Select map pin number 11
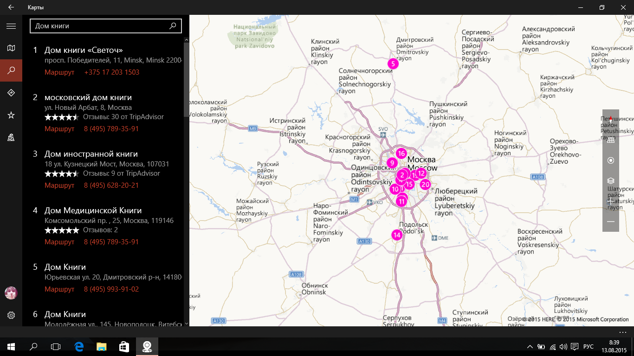The height and width of the screenshot is (356, 634). (401, 202)
